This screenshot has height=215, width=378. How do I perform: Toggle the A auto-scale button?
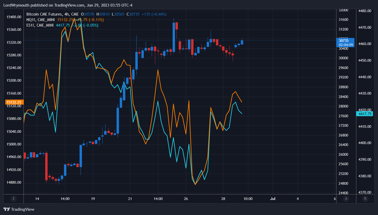pos(346,199)
